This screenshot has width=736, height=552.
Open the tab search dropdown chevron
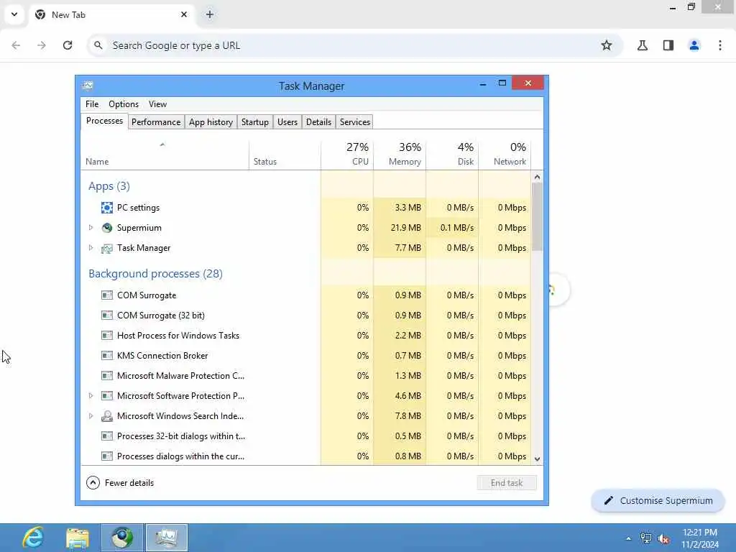pyautogui.click(x=14, y=14)
